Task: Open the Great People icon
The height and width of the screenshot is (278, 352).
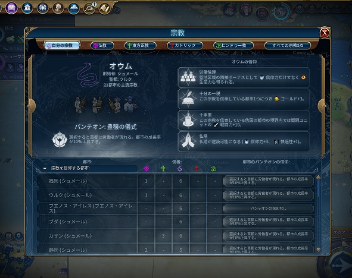Action: tap(58, 8)
